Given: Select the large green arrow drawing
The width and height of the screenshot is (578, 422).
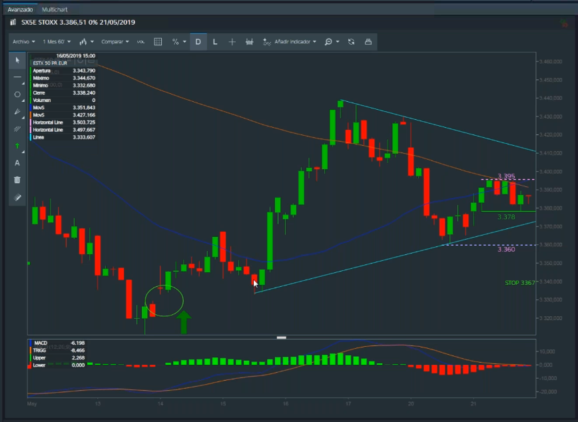Looking at the screenshot, I should tap(184, 322).
